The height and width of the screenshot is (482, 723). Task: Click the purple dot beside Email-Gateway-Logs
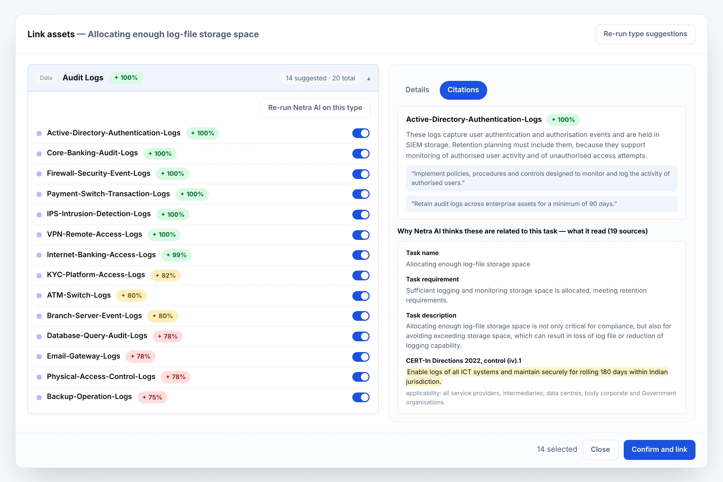pos(39,357)
